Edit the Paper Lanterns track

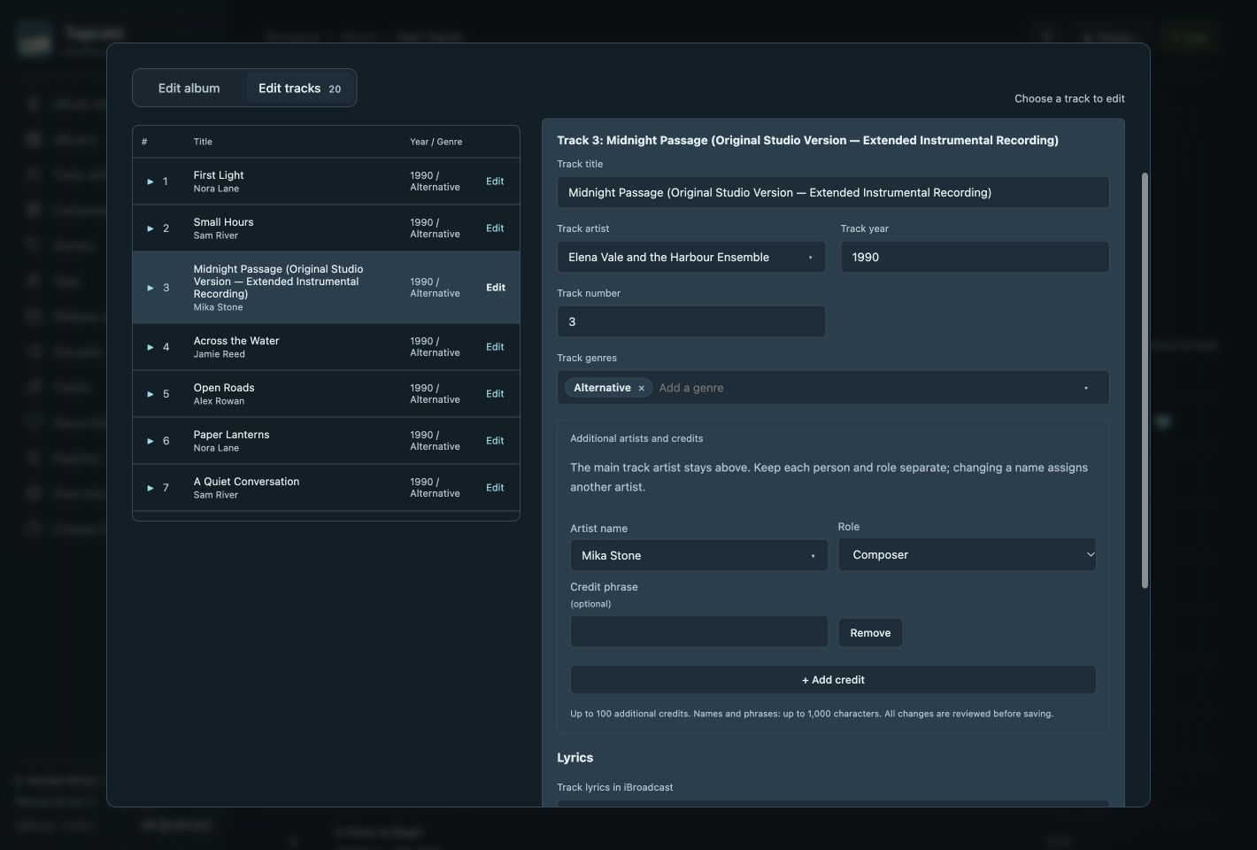click(495, 441)
